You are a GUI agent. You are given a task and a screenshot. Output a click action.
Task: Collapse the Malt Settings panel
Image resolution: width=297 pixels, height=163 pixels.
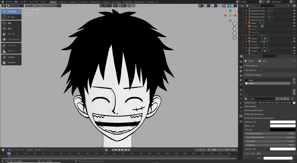click(x=245, y=66)
